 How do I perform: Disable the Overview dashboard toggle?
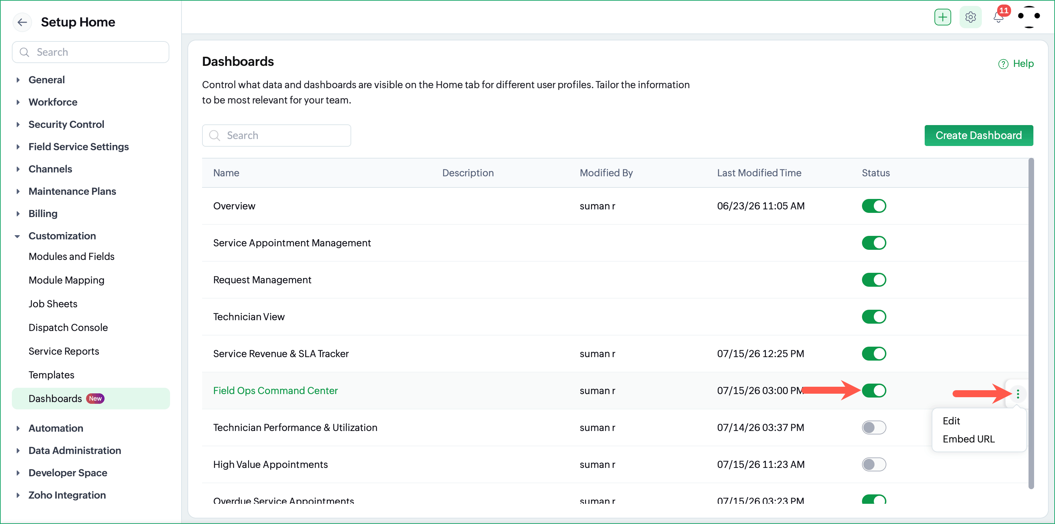click(x=873, y=206)
